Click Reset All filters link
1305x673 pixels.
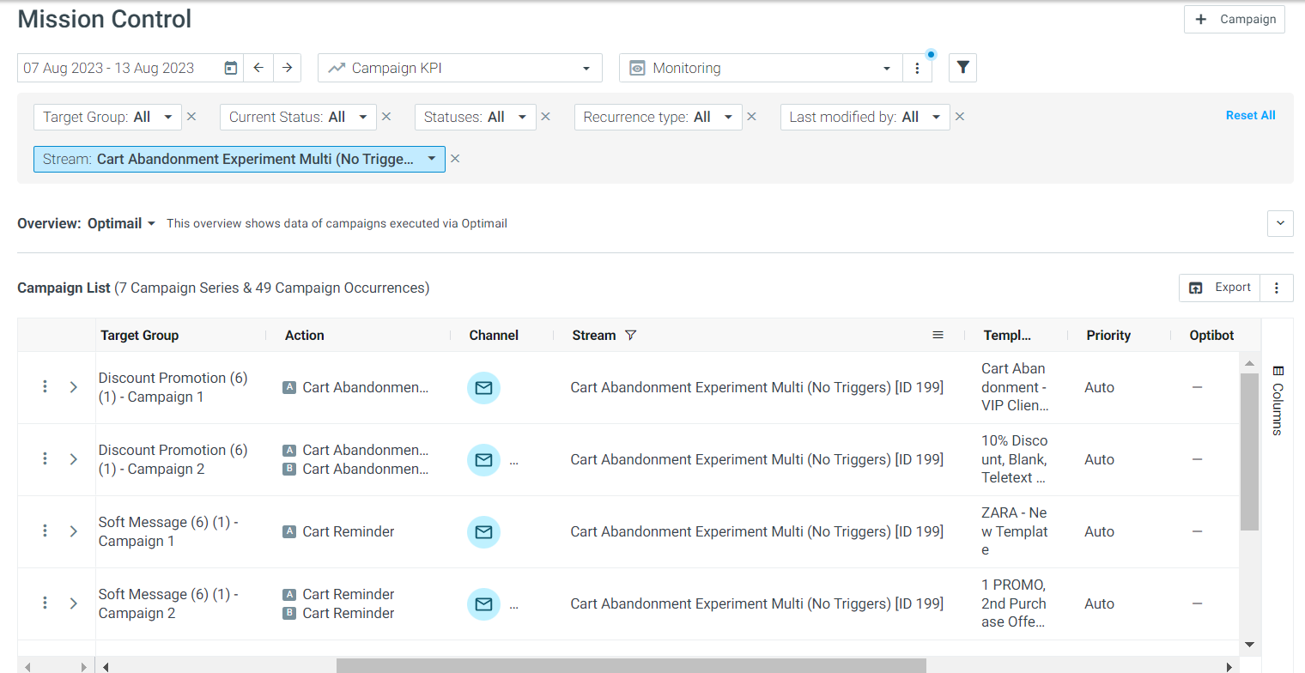[x=1250, y=115]
